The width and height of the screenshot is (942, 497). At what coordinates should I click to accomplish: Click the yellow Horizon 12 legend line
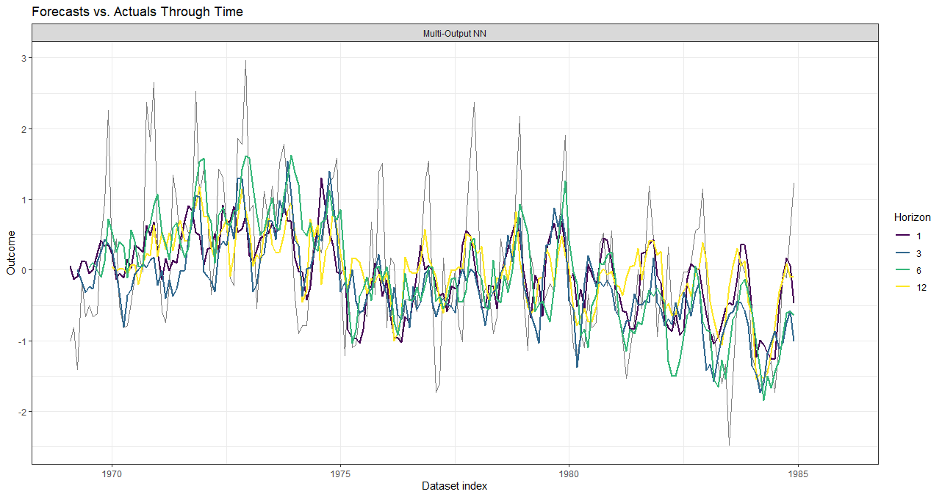click(x=902, y=289)
